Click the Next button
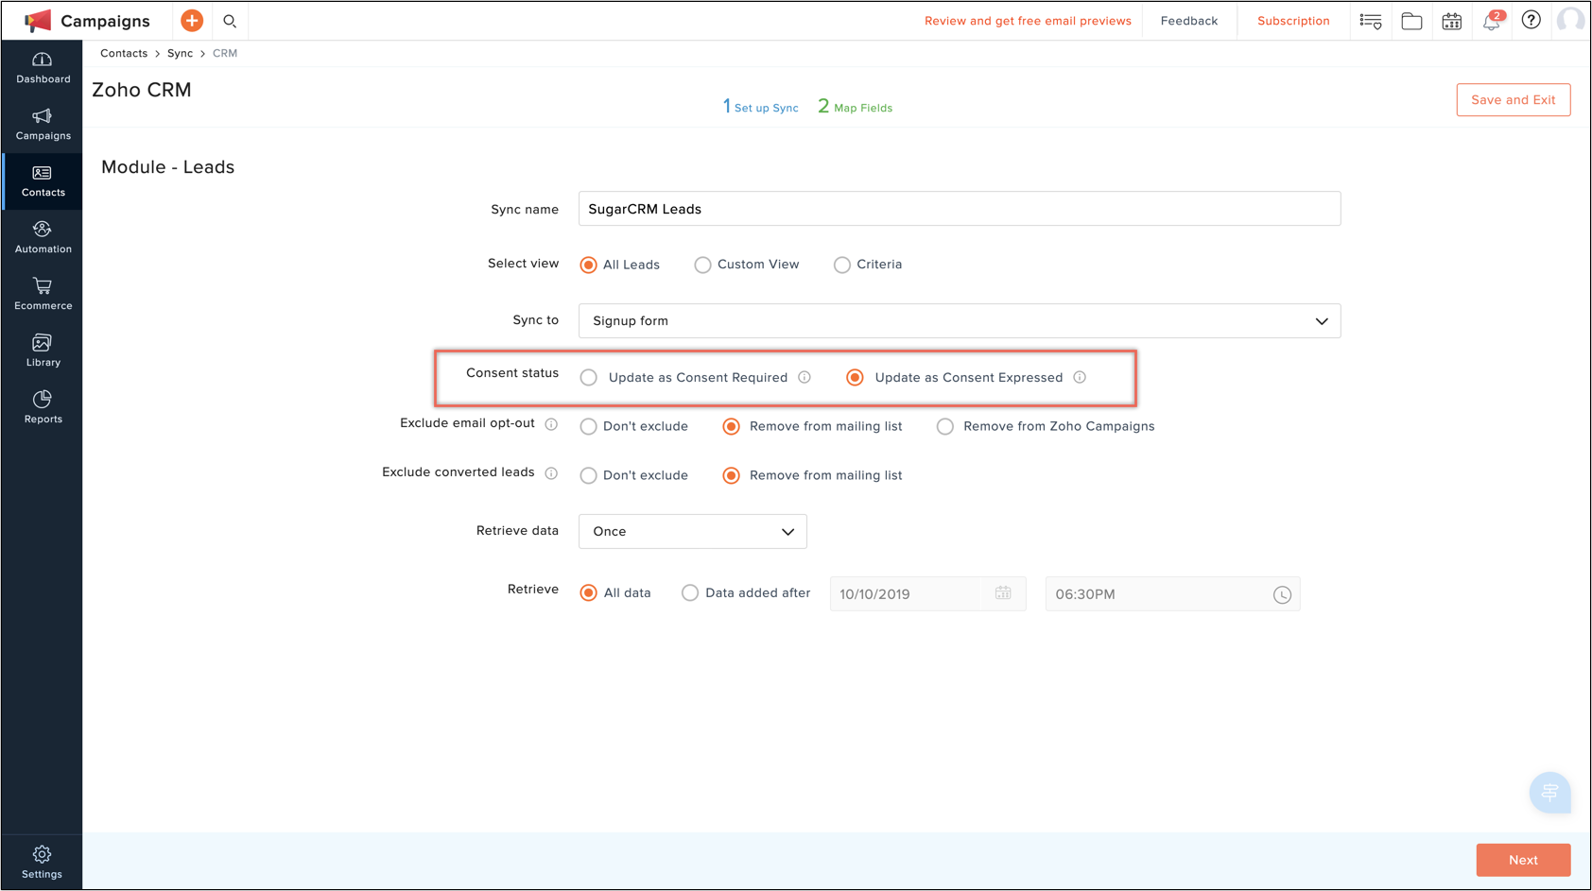 [x=1524, y=860]
